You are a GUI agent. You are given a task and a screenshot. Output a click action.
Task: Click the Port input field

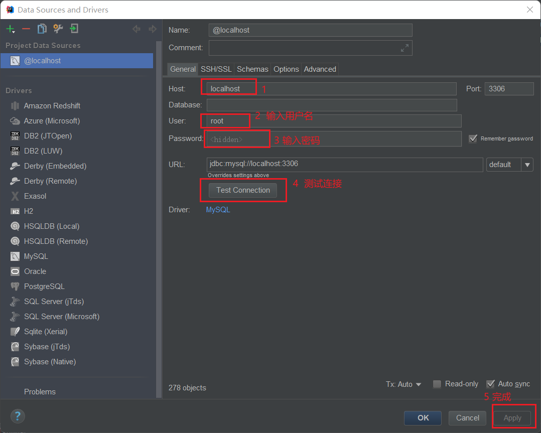click(509, 89)
